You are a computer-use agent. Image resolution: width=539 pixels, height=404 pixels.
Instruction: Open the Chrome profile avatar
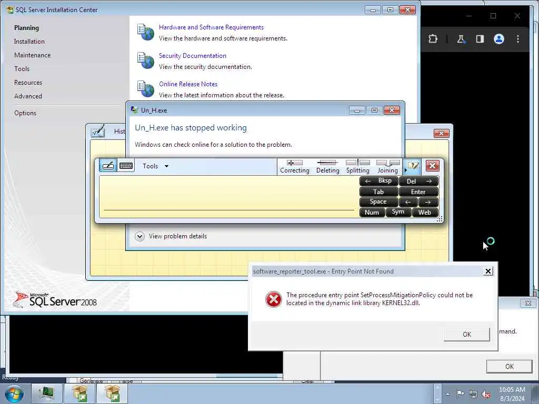point(499,39)
